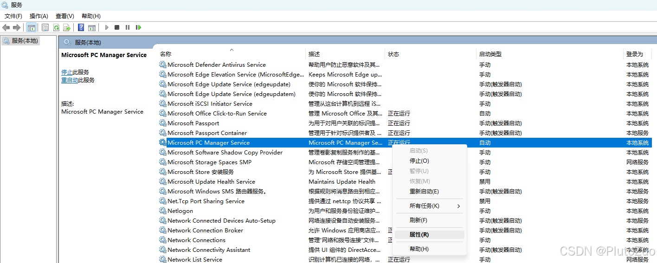Click the gear icon beside Network Connections
Image resolution: width=657 pixels, height=263 pixels.
(162, 240)
